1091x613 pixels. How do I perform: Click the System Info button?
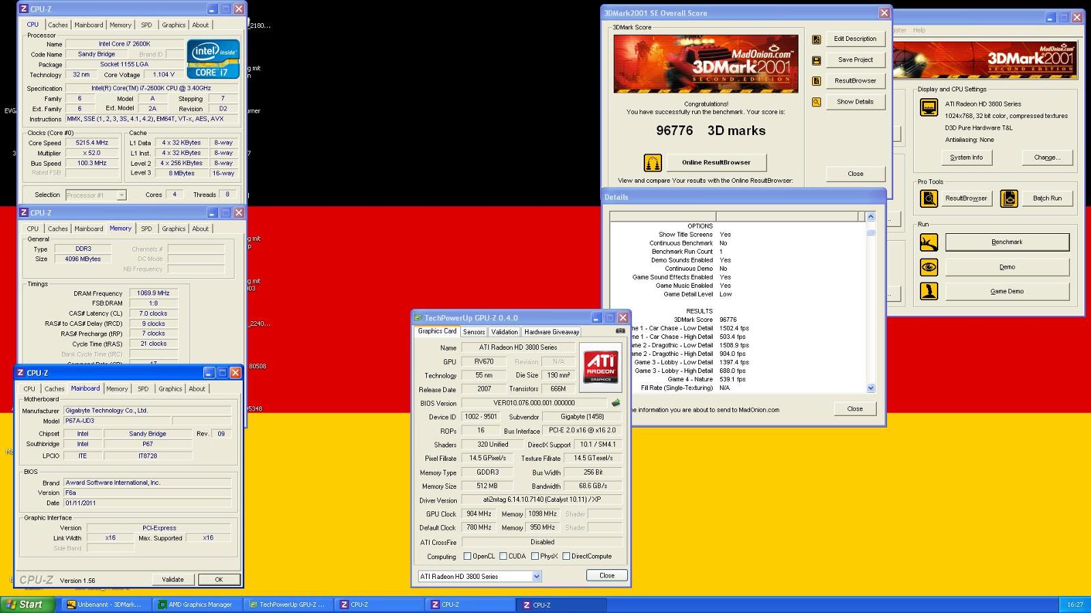click(x=966, y=158)
